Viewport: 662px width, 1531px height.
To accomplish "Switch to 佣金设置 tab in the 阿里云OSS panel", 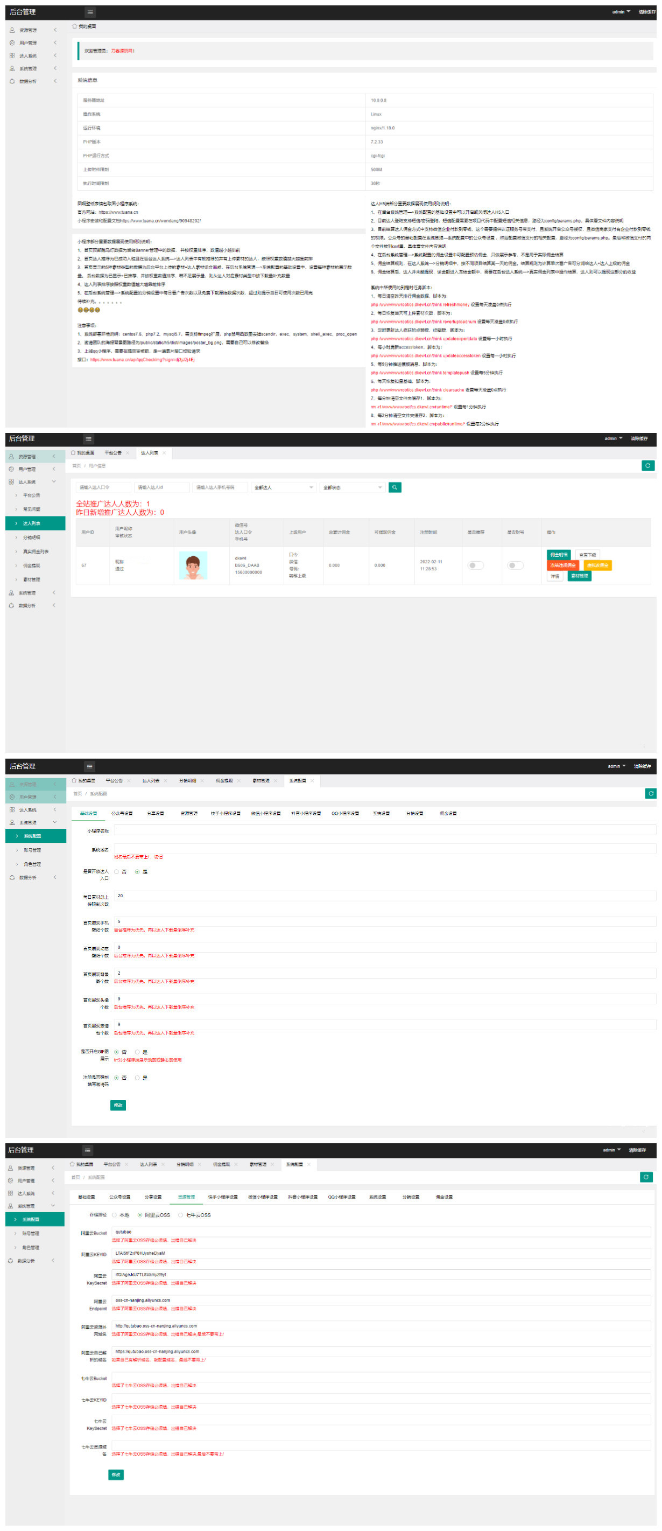I will click(444, 1197).
